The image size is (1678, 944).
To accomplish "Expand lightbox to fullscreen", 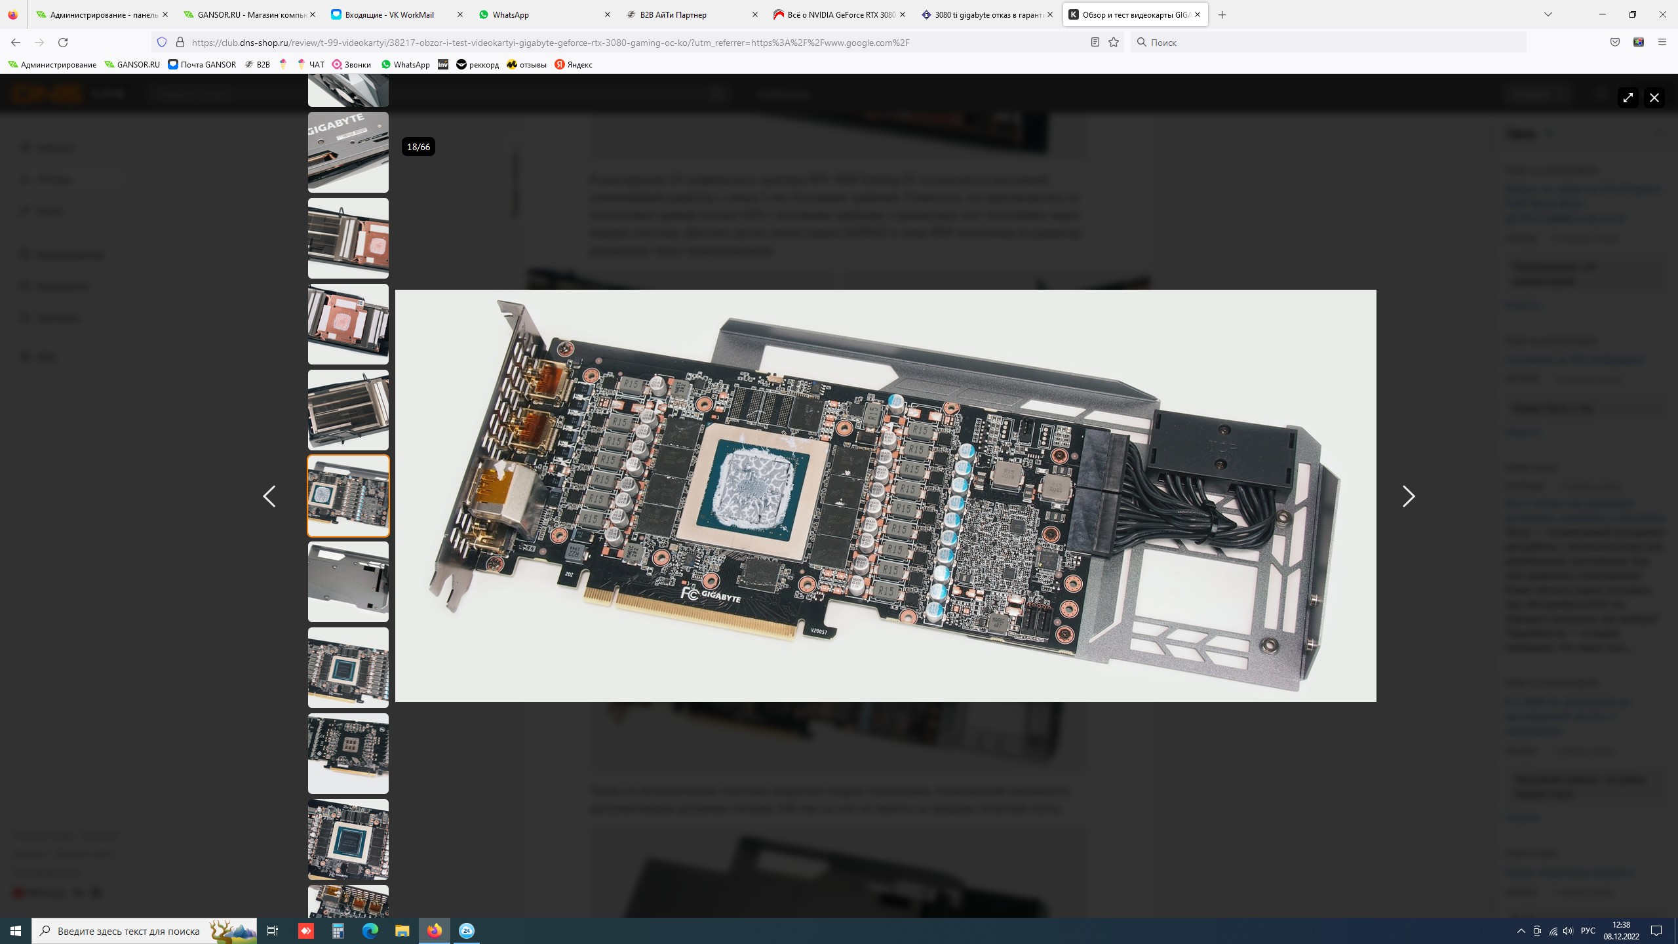I will [1628, 98].
